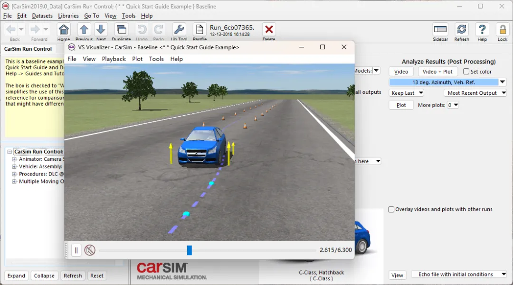
Task: Open the Playback menu in VS Visualizer
Action: coord(114,59)
